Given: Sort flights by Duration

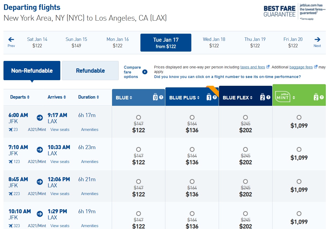Looking at the screenshot, I should click(x=88, y=97).
